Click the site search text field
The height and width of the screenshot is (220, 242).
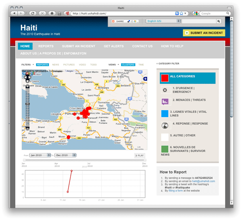click(199, 21)
